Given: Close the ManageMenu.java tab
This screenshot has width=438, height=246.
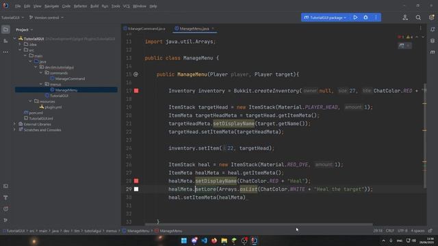Looking at the screenshot, I should click(x=213, y=29).
